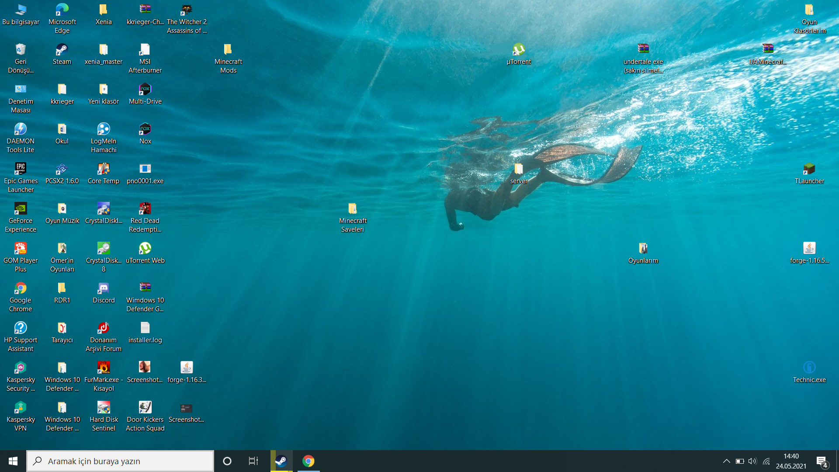This screenshot has height=472, width=839.
Task: Open Kaspersky Security shortcut
Action: pyautogui.click(x=21, y=376)
